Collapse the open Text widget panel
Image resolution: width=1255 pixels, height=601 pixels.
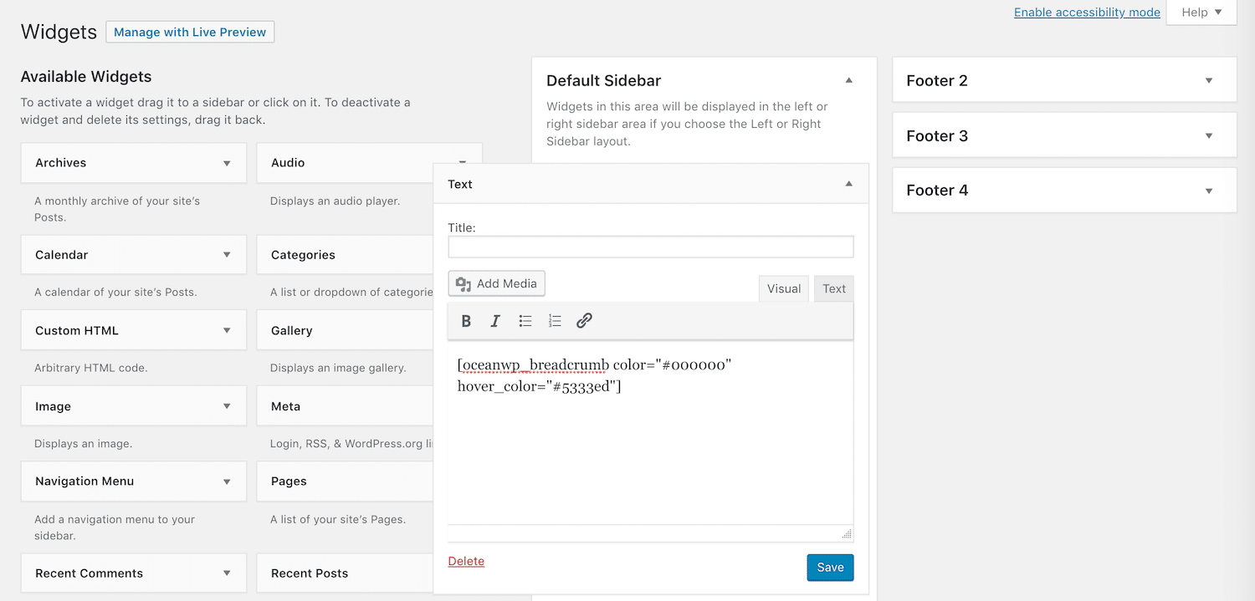(848, 183)
